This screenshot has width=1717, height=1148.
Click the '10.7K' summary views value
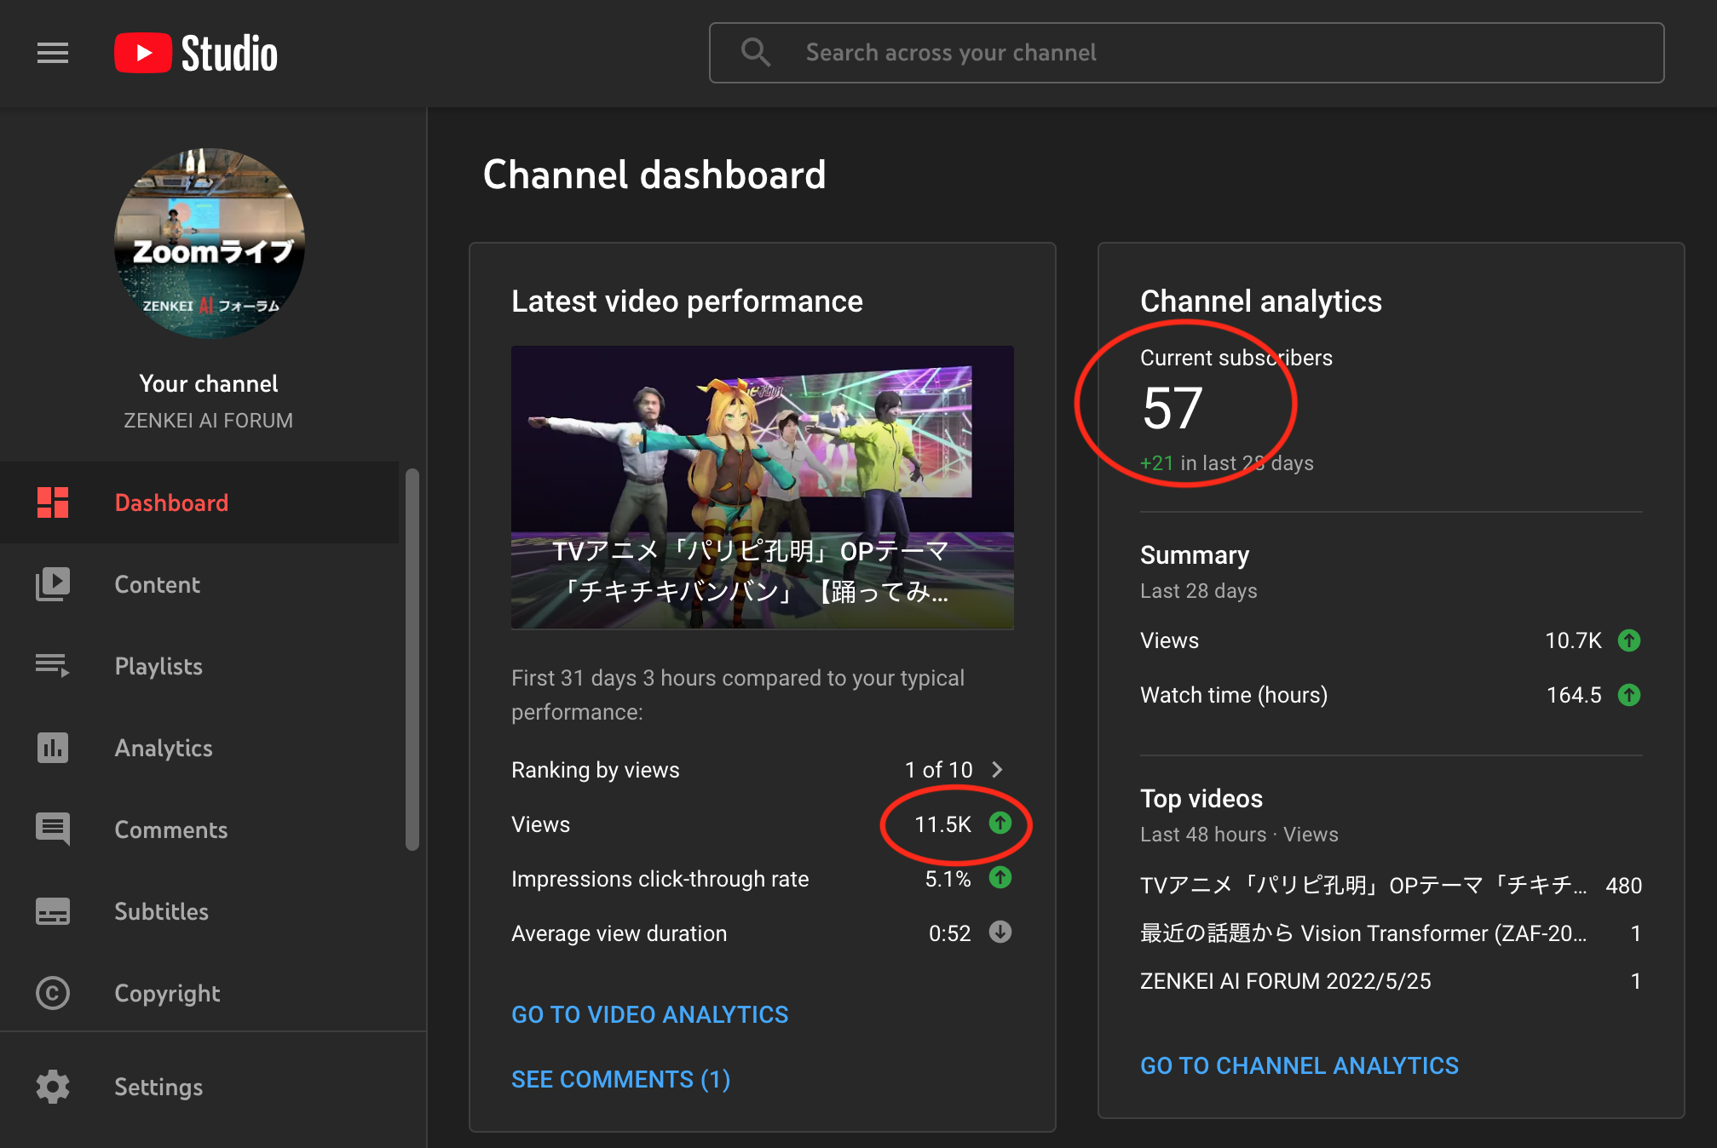1573,640
